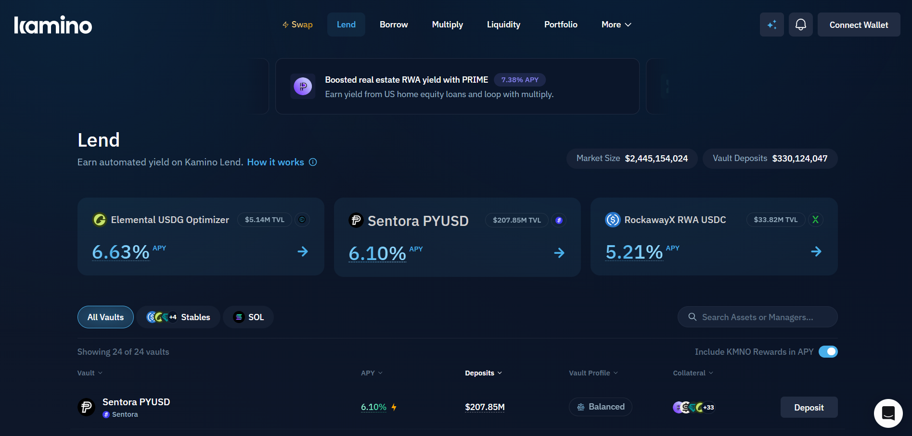Go to the Swap page
912x436 pixels.
[x=297, y=25]
